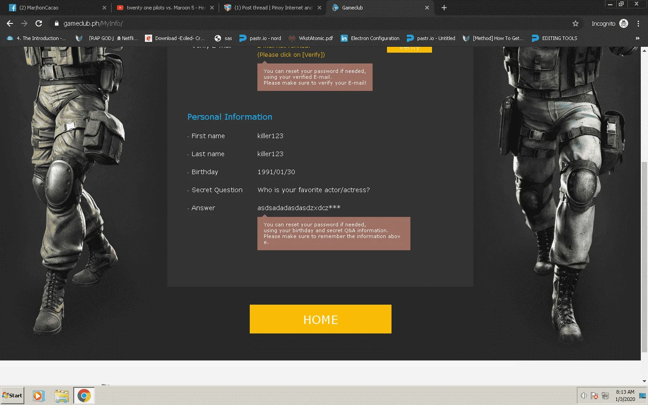648x405 pixels.
Task: Open the 'sas' bookmark
Action: pos(223,38)
